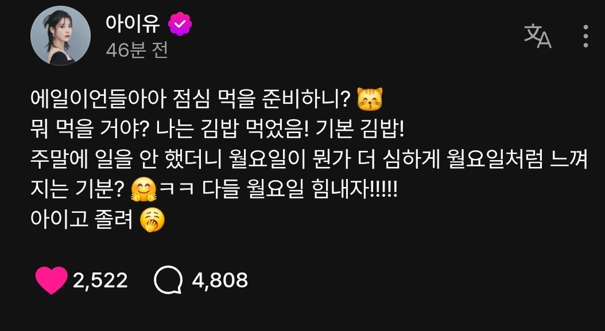Open 아이유's profile picture

tap(61, 36)
